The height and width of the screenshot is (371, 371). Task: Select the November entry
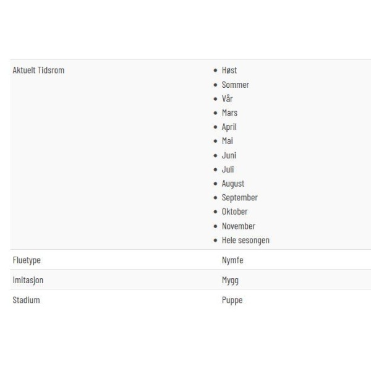click(239, 226)
